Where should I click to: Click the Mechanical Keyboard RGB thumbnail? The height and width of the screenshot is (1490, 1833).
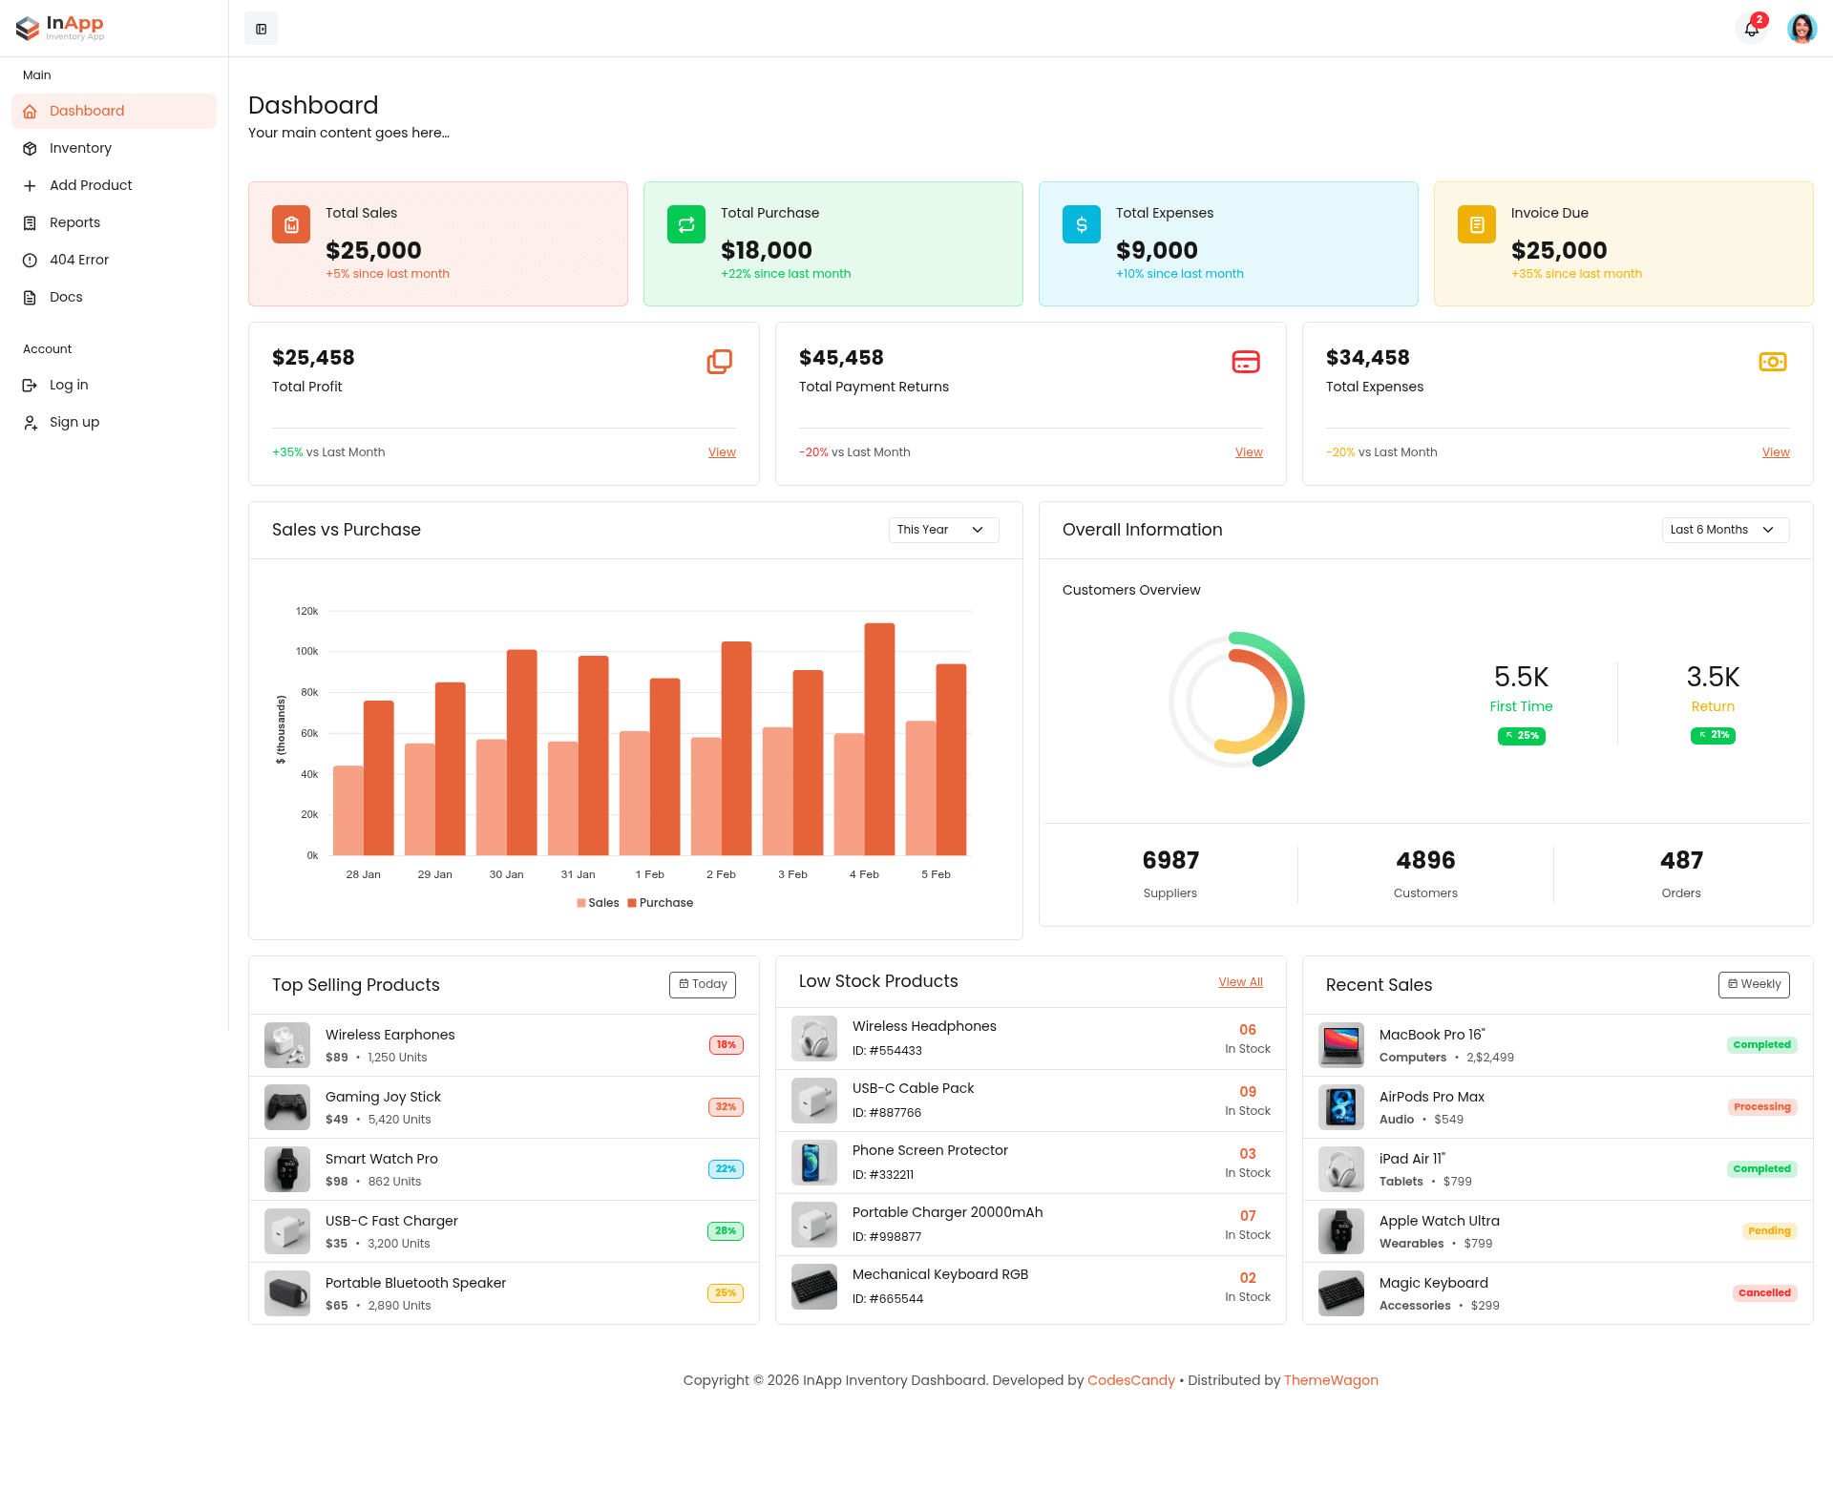point(814,1287)
